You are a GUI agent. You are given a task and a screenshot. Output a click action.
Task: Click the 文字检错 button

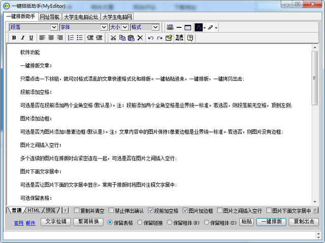pyautogui.click(x=56, y=222)
